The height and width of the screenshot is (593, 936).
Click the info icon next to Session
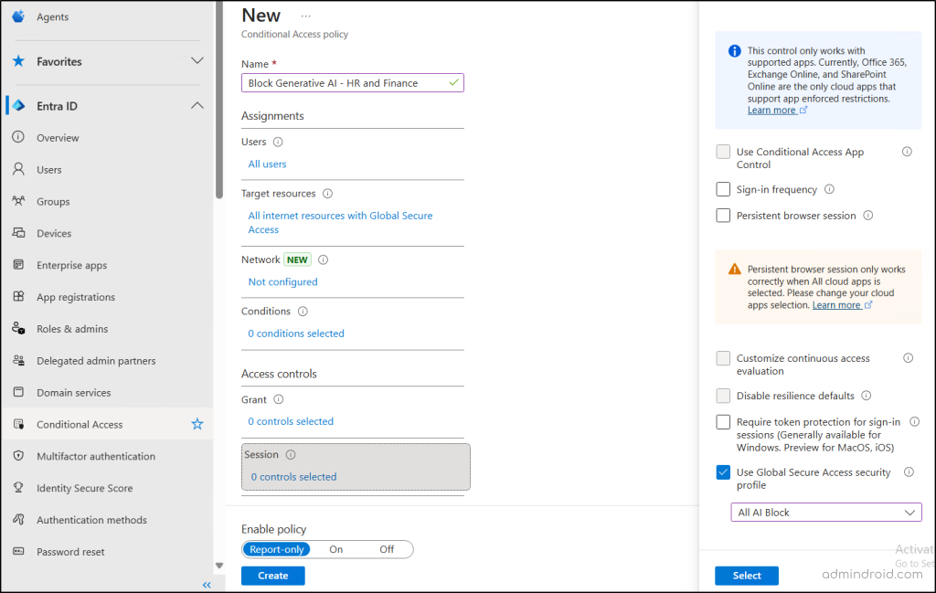tap(291, 454)
